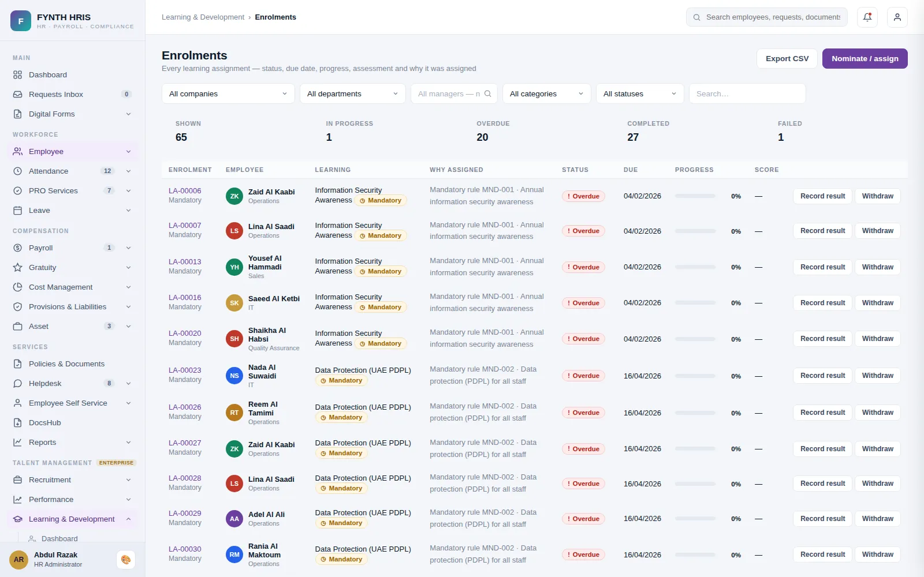Collapse the Learning & Development chevron
The width and height of the screenshot is (924, 577).
(128, 519)
